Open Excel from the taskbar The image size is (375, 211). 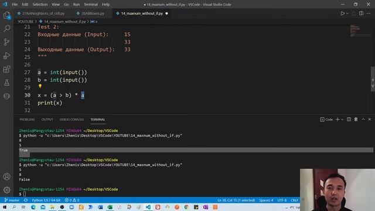click(110, 207)
